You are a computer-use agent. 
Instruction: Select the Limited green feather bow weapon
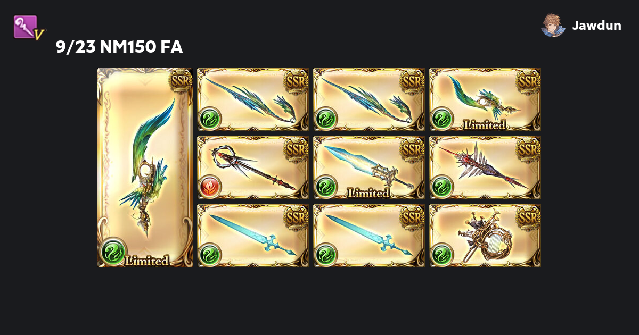pos(485,99)
